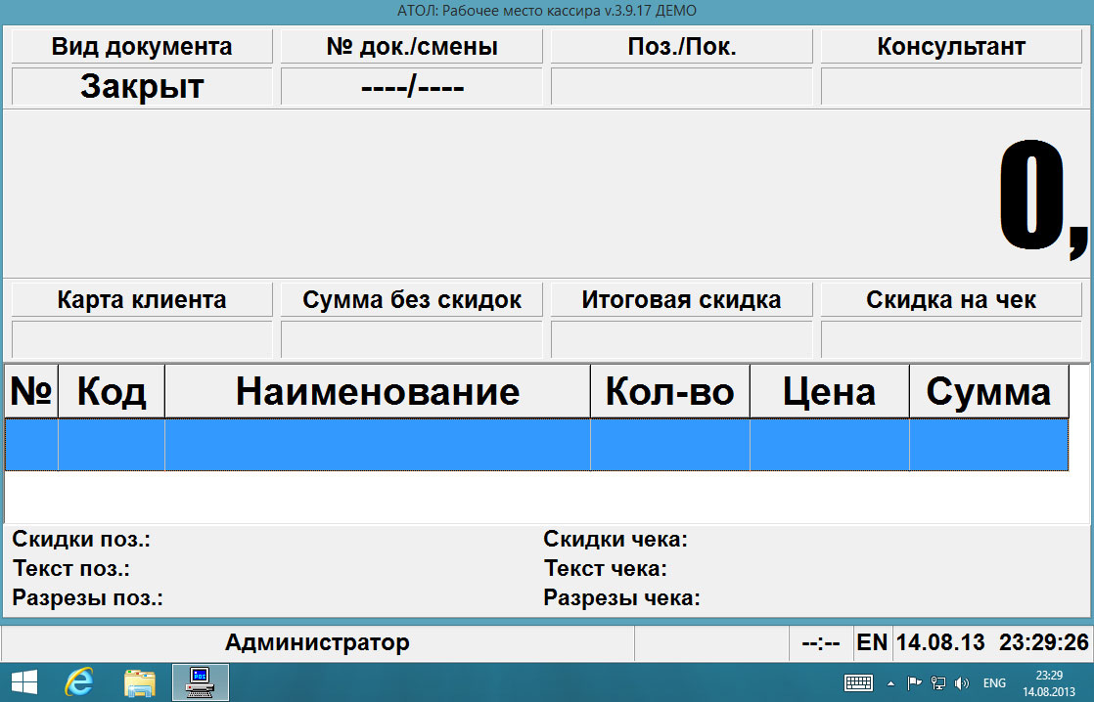Click the empty field under "Итоговая скидка"
This screenshot has width=1094, height=702.
pyautogui.click(x=681, y=339)
